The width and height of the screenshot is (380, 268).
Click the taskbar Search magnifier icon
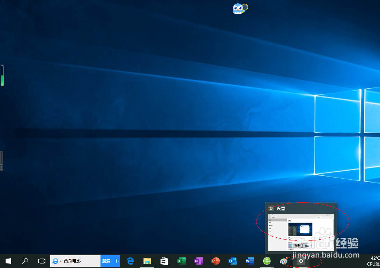[x=25, y=261]
